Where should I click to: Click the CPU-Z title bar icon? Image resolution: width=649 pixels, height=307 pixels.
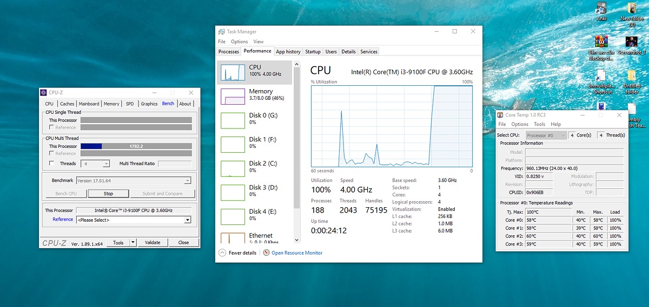click(44, 92)
